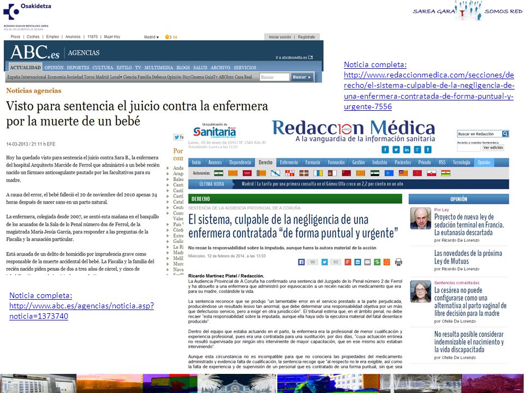Click the 'Noticias agencias' heading
This screenshot has height=393, width=524.
pyautogui.click(x=33, y=91)
